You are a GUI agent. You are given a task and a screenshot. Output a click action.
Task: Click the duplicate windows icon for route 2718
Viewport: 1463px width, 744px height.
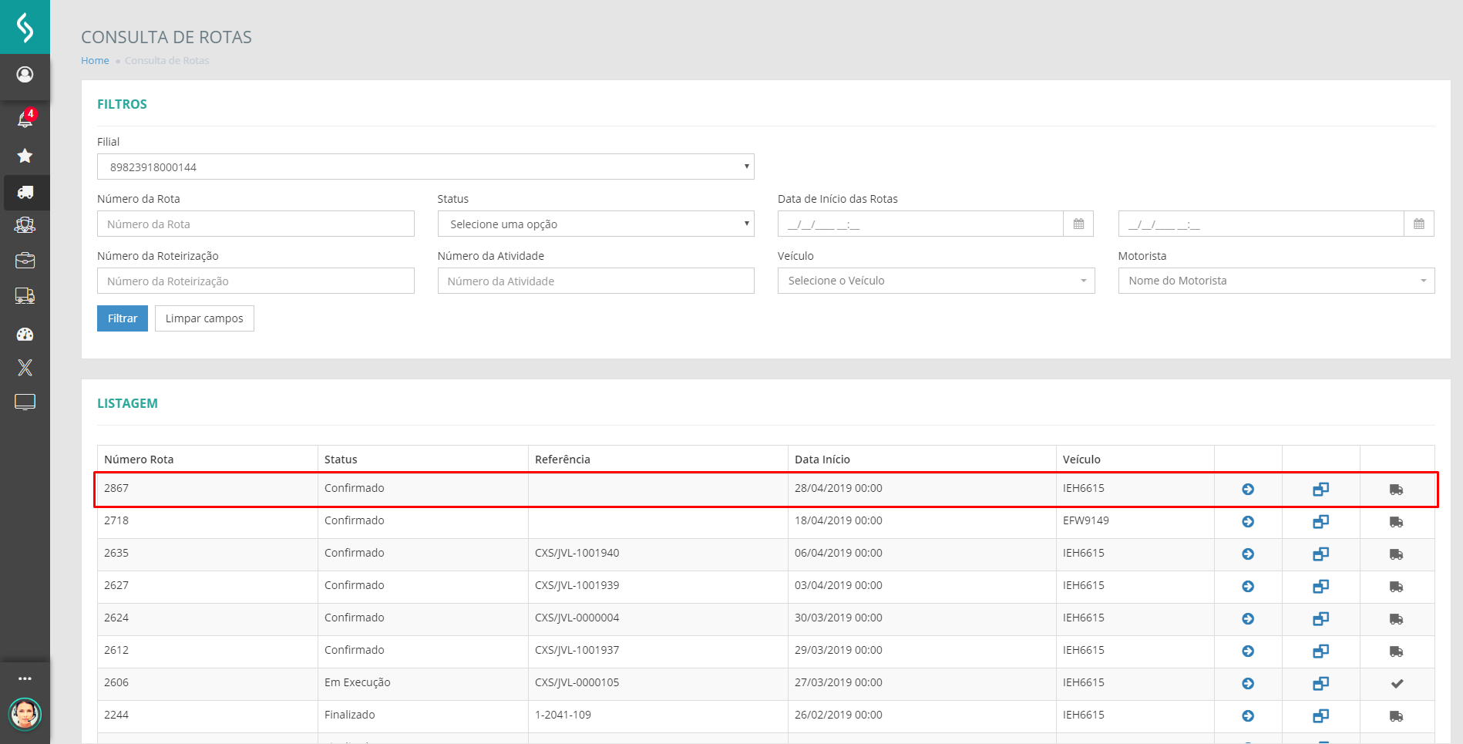point(1321,522)
